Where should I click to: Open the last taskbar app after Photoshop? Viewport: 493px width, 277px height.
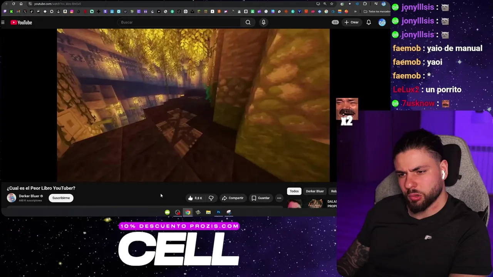point(229,212)
